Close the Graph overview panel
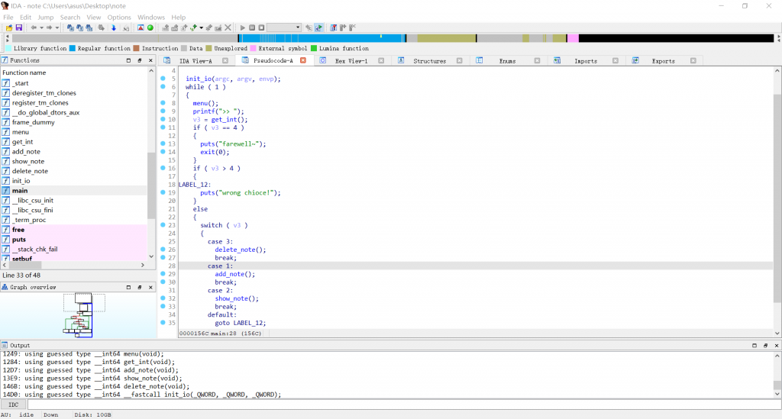 point(150,287)
